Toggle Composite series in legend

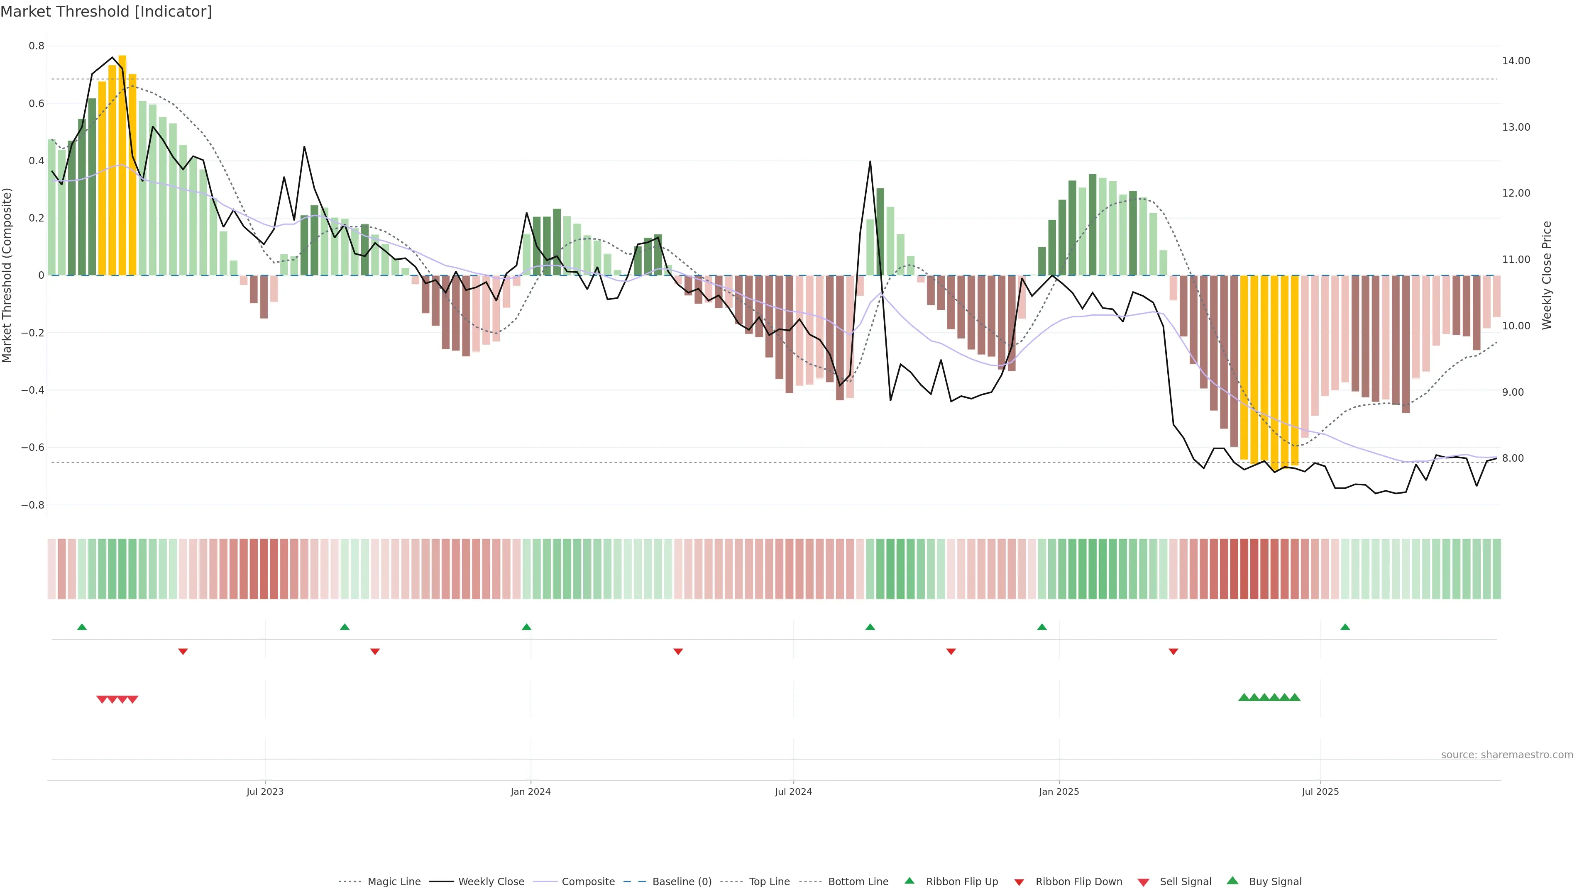[x=588, y=882]
